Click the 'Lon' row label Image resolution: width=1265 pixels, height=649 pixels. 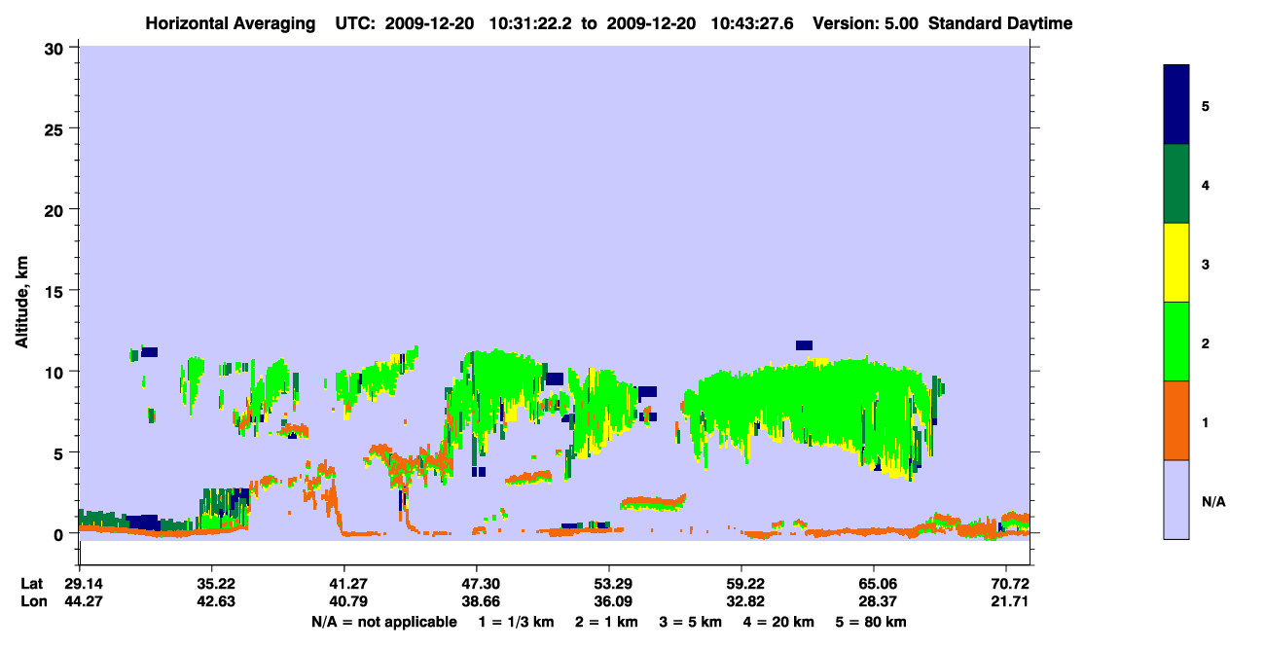(x=33, y=601)
